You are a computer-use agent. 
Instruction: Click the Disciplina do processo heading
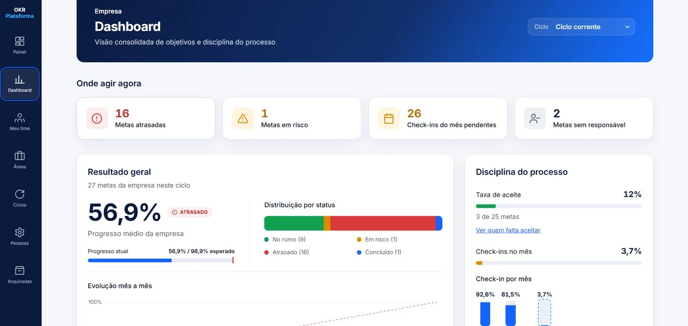[x=522, y=172]
